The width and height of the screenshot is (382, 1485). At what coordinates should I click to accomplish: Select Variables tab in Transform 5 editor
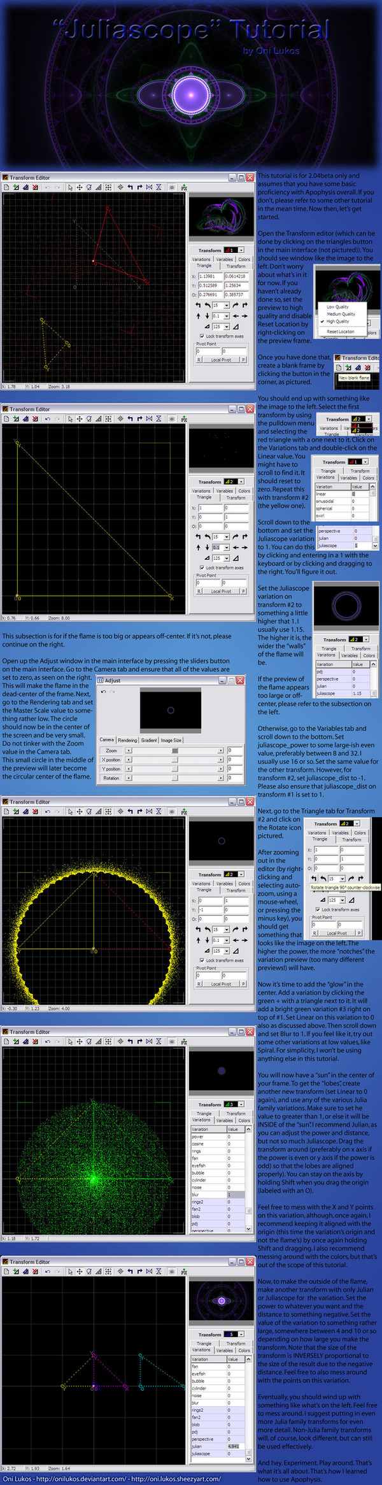click(x=224, y=1350)
